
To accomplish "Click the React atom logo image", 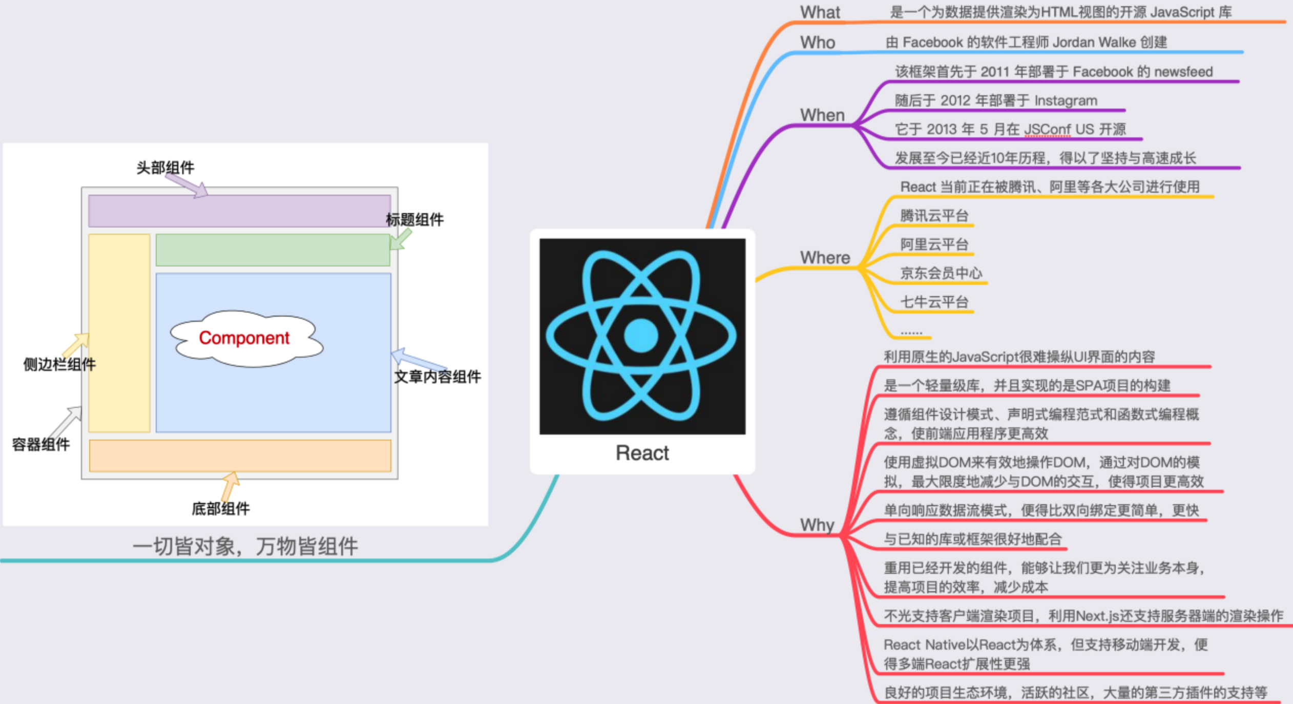I will 642,336.
